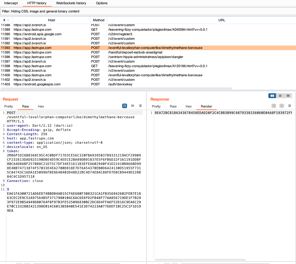Click the A340584.html URL cell
This screenshot has width=296, height=264.
coord(158,30)
